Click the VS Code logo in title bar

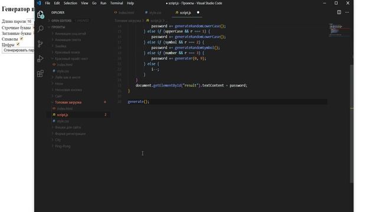[39, 3]
